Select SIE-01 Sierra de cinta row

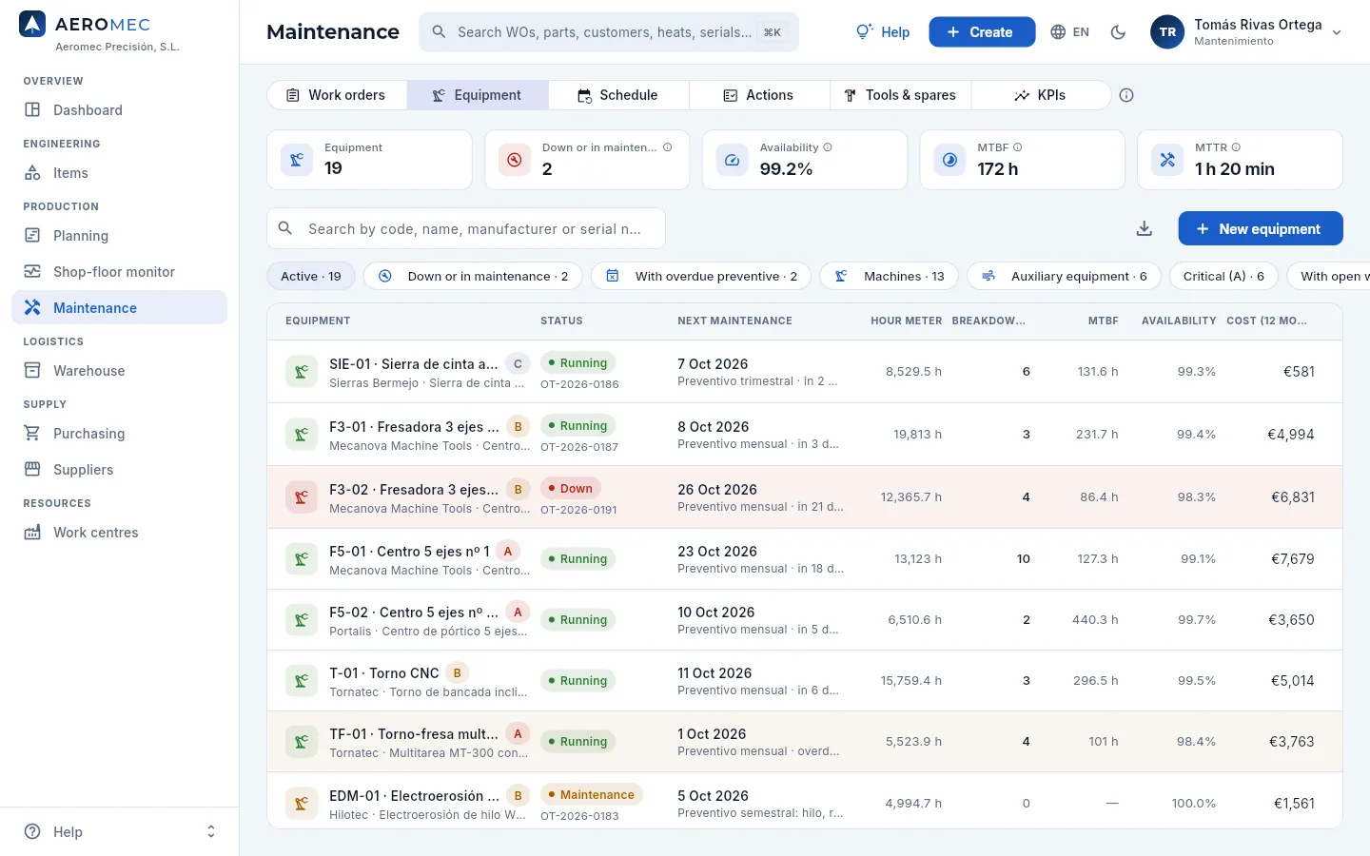point(805,372)
